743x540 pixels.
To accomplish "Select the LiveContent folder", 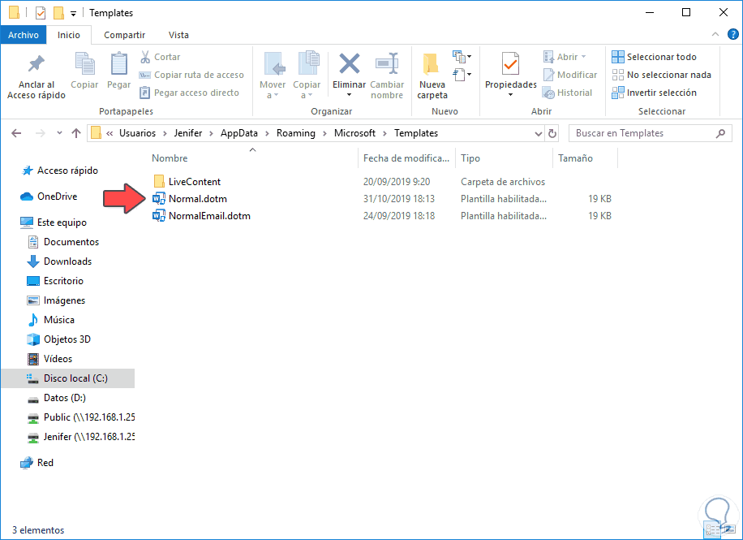I will point(195,182).
